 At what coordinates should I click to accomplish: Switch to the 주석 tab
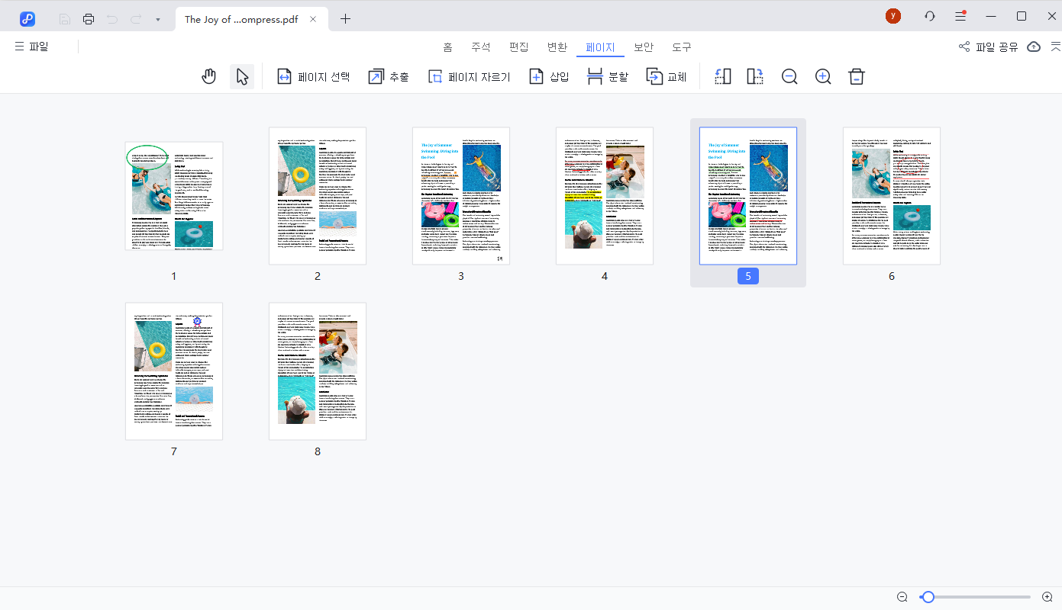click(x=482, y=46)
